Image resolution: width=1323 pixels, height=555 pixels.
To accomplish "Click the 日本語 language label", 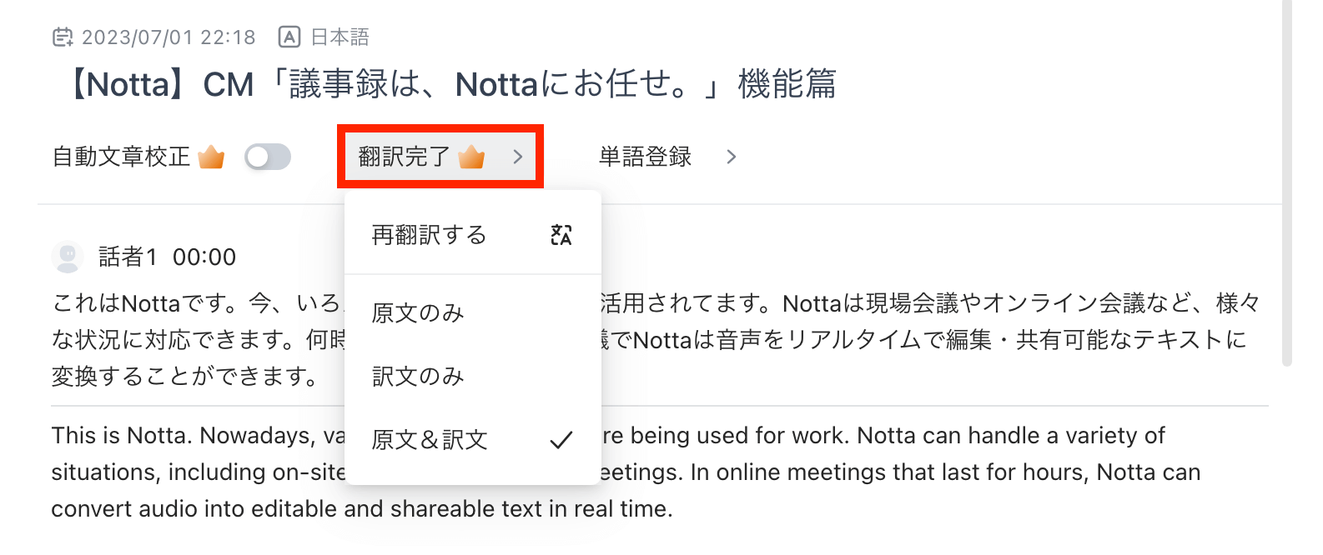I will click(340, 37).
